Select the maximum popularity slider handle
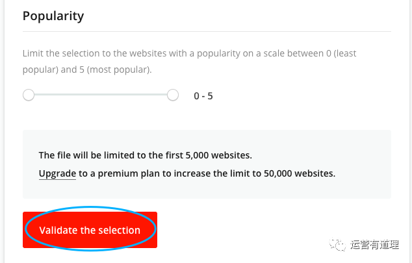This screenshot has width=412, height=263. click(173, 95)
